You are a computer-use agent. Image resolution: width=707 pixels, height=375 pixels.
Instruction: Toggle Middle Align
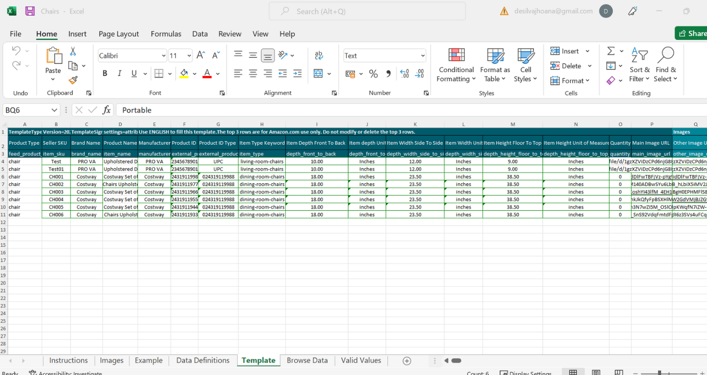253,55
